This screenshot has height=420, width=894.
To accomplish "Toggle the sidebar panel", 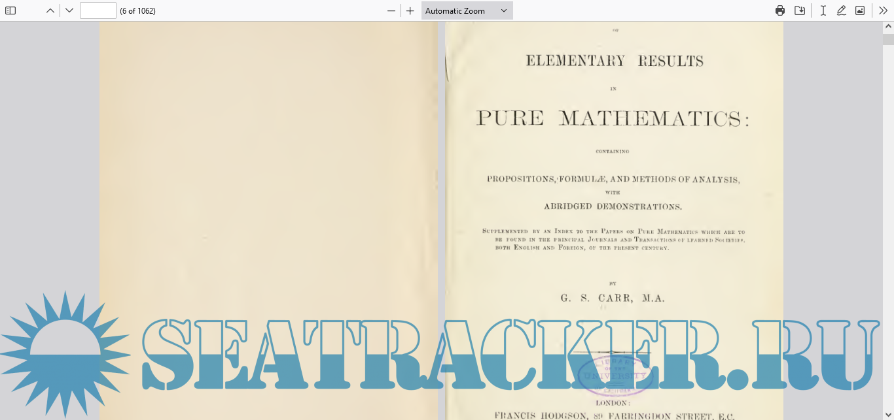I will pyautogui.click(x=10, y=10).
